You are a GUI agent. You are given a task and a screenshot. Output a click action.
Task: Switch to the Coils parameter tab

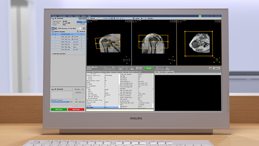(x=131, y=72)
